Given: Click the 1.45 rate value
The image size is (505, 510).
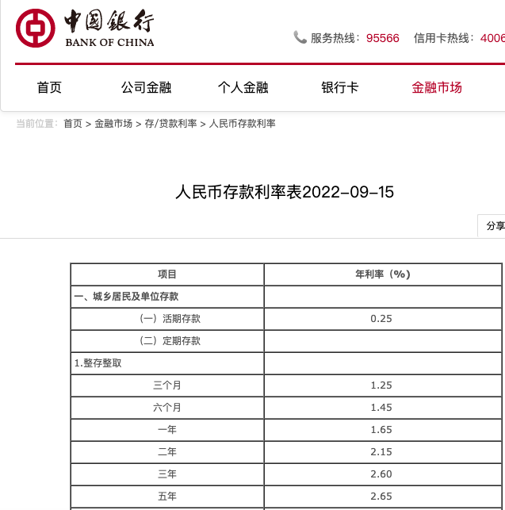Looking at the screenshot, I should click(381, 408).
